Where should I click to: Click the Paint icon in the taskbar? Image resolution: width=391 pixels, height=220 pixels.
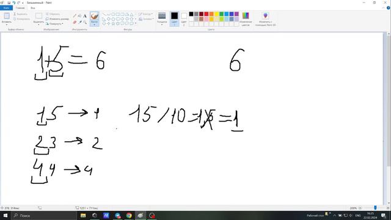pyautogui.click(x=140, y=215)
